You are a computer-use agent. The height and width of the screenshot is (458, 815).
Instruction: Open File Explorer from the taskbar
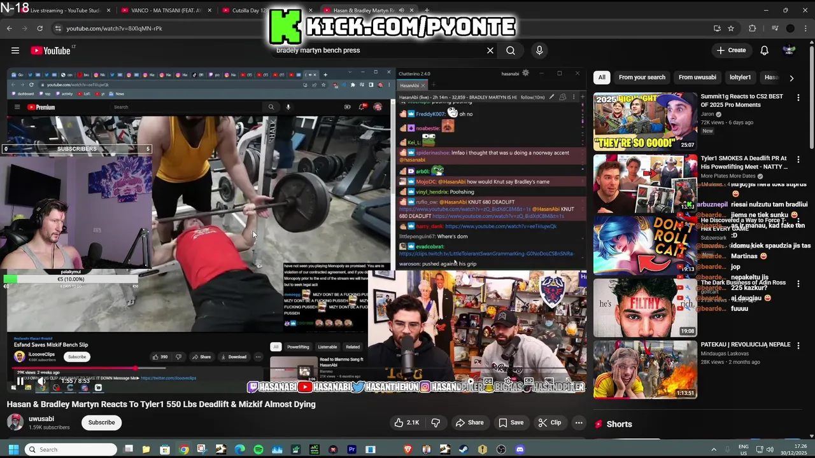146,449
